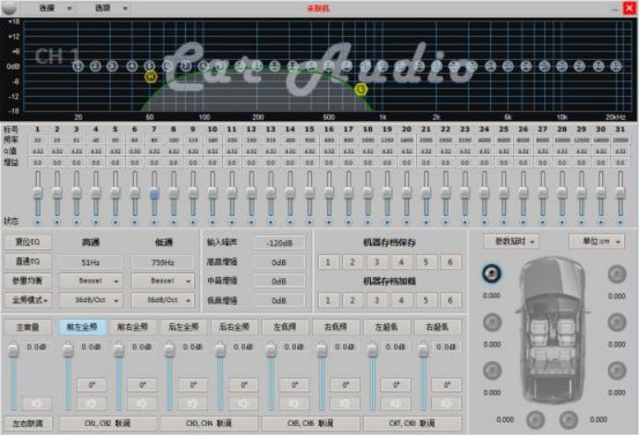Open the delay parameter dropdown above the car
This screenshot has width=640, height=436.
pyautogui.click(x=511, y=241)
